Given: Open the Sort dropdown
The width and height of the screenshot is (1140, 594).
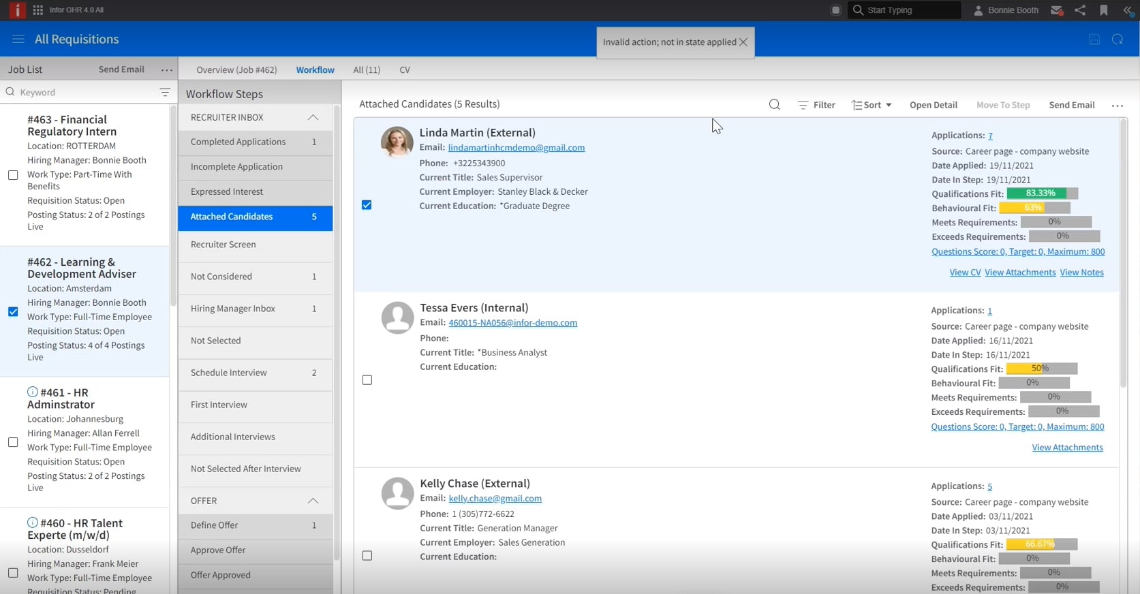Looking at the screenshot, I should tap(872, 105).
